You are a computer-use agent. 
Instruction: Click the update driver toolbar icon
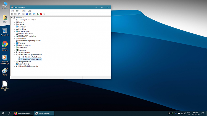click(38, 14)
